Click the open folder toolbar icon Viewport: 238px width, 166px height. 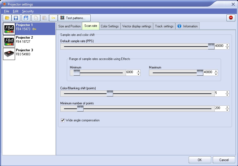tap(7, 18)
